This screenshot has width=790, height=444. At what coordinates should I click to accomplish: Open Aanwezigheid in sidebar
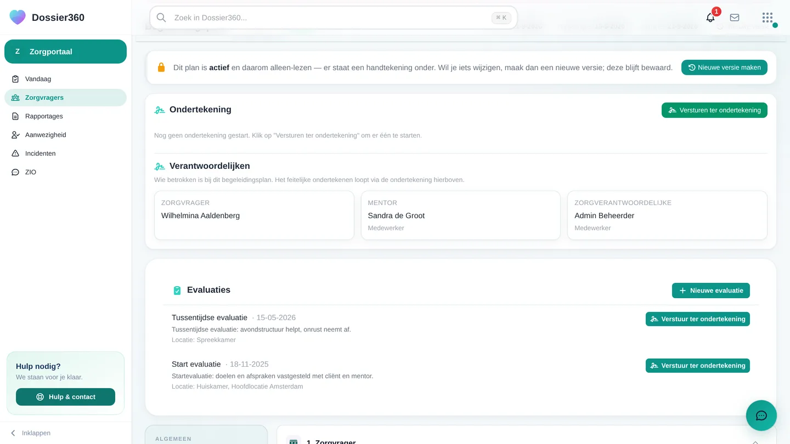coord(65,135)
